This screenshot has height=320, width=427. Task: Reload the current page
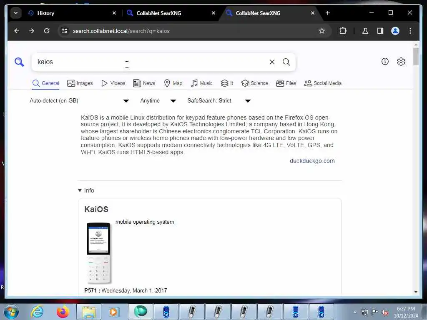pyautogui.click(x=47, y=31)
